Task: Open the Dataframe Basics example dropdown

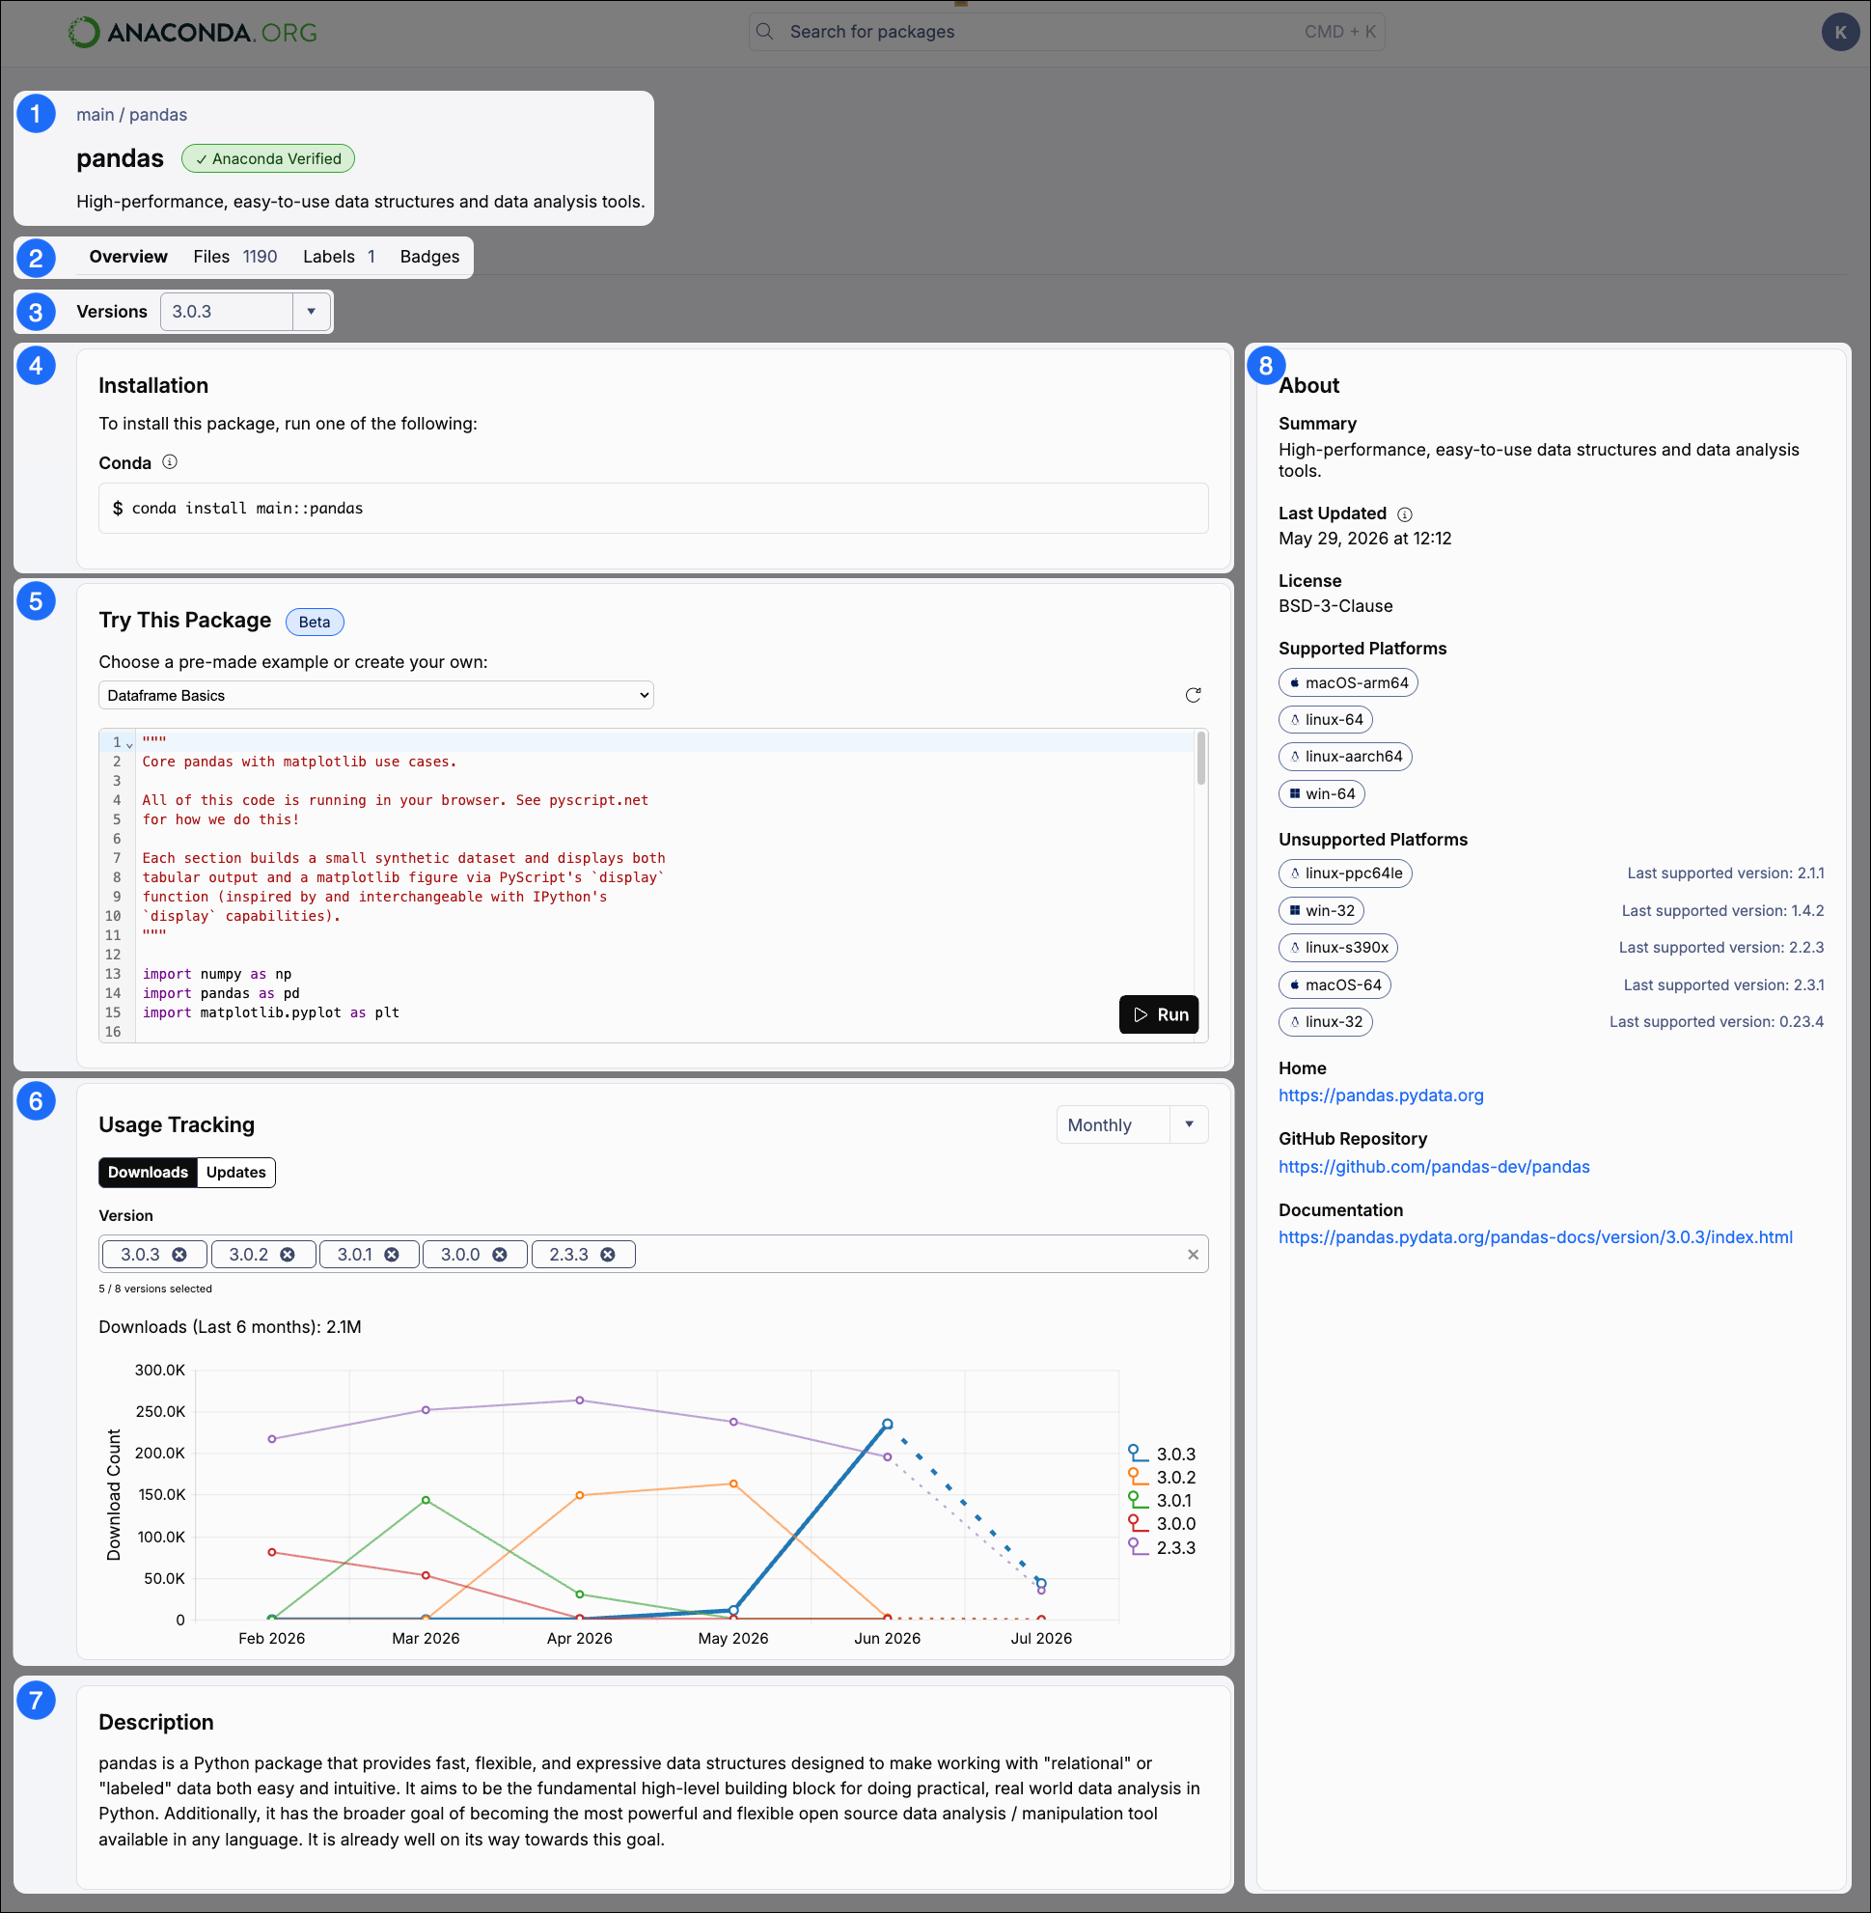Action: point(375,695)
